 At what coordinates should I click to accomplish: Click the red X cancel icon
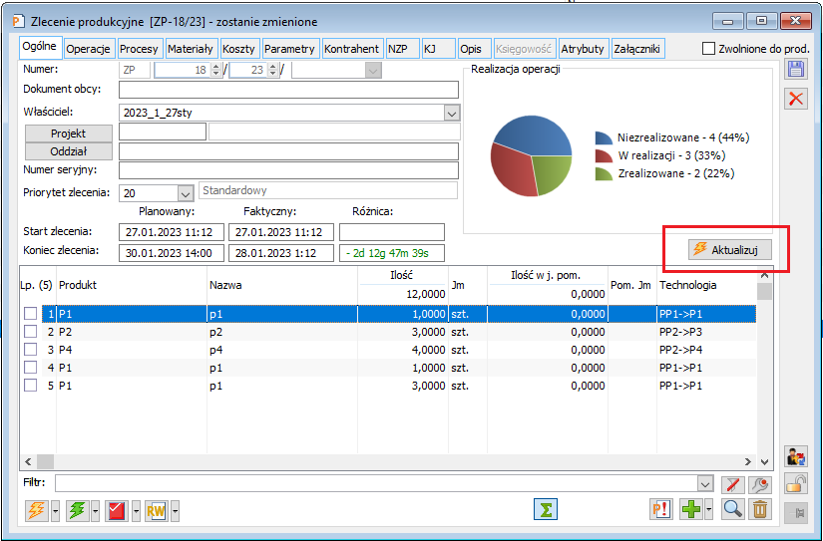pyautogui.click(x=796, y=99)
